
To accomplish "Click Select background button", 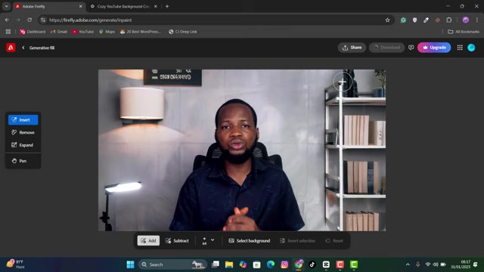I will click(249, 240).
